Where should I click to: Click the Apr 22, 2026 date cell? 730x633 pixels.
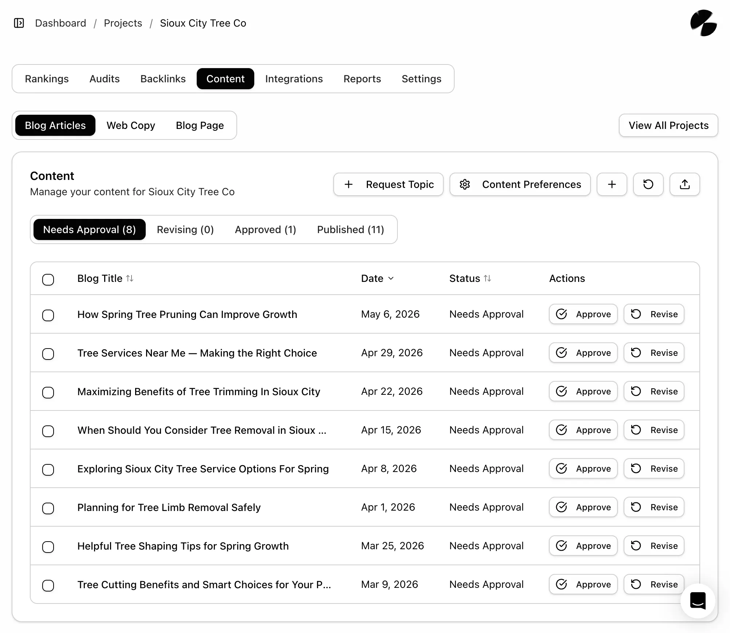coord(392,391)
